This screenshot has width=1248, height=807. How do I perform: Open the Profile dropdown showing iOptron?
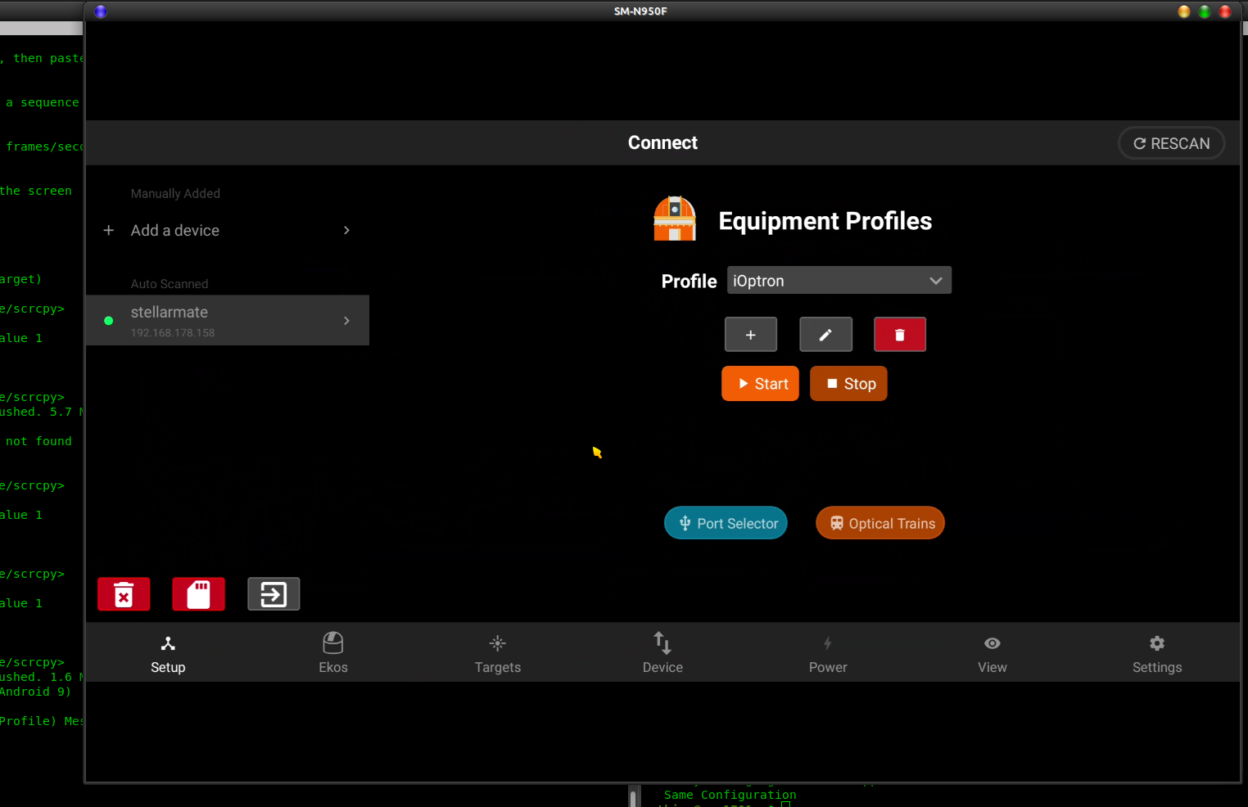click(x=839, y=281)
